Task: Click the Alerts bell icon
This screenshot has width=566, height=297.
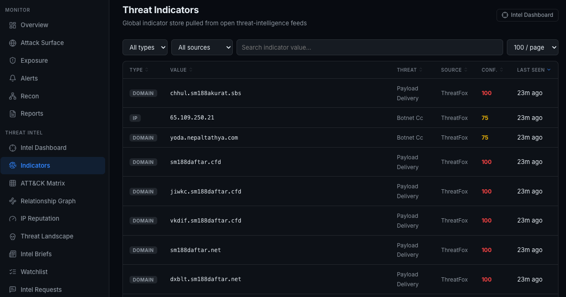Action: (x=13, y=78)
